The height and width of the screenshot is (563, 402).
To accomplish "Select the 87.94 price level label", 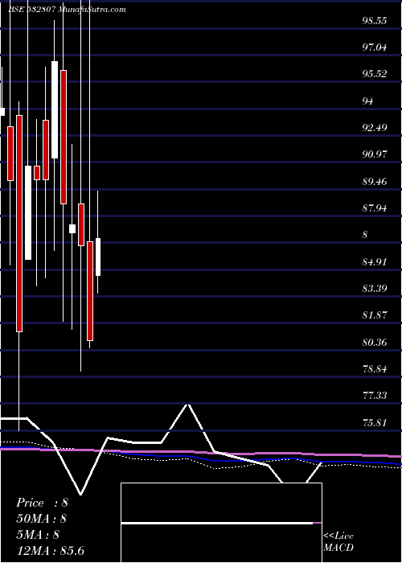I will point(375,208).
